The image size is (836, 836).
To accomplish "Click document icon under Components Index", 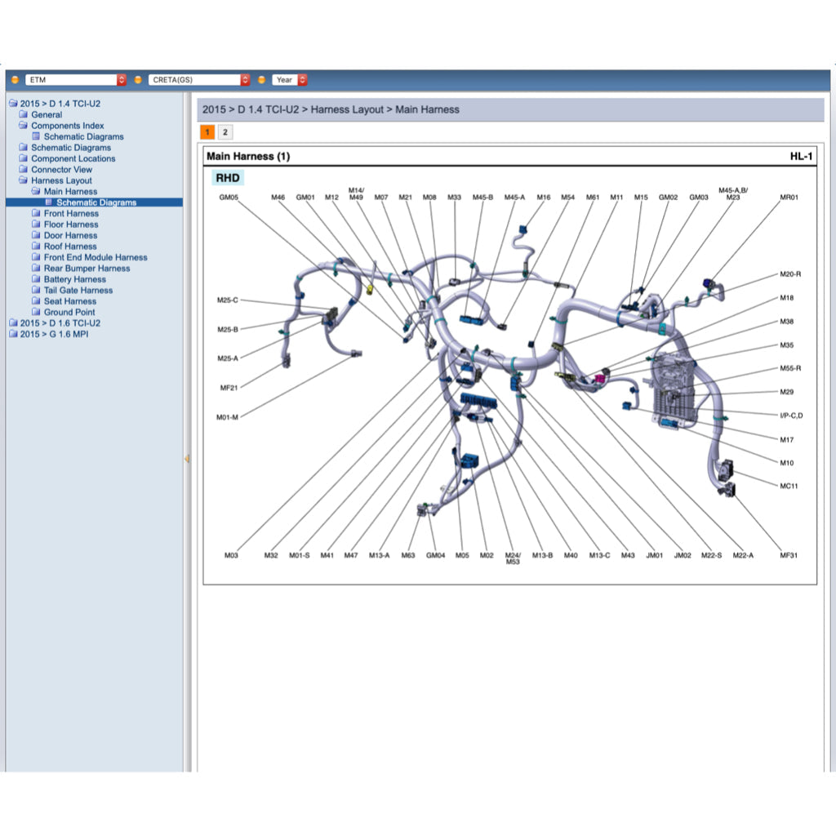I will pyautogui.click(x=36, y=137).
